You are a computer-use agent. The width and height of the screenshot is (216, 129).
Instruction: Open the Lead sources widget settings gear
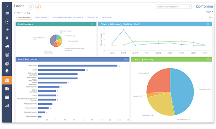pos(93,24)
